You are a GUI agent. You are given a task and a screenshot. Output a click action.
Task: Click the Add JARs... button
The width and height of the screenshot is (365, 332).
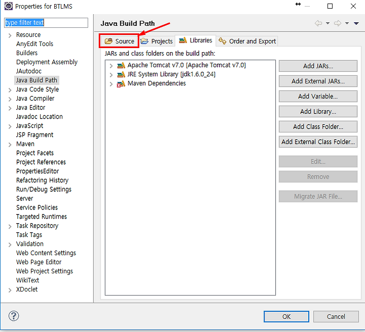[x=318, y=66]
